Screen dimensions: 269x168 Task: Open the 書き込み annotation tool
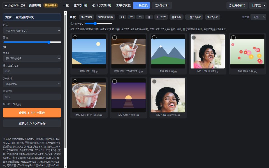point(177,17)
